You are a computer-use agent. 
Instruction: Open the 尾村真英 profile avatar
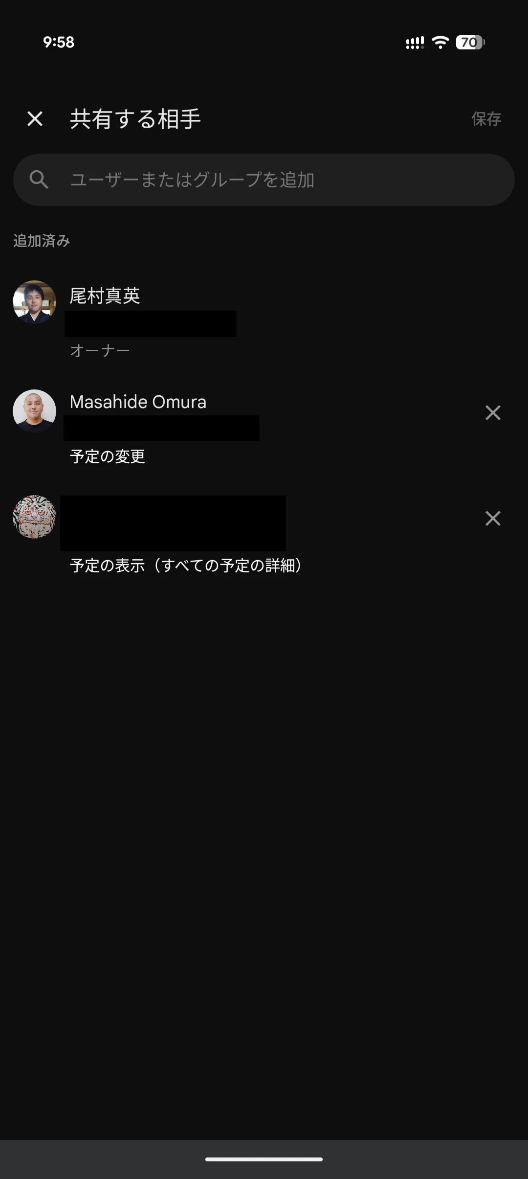pyautogui.click(x=34, y=302)
